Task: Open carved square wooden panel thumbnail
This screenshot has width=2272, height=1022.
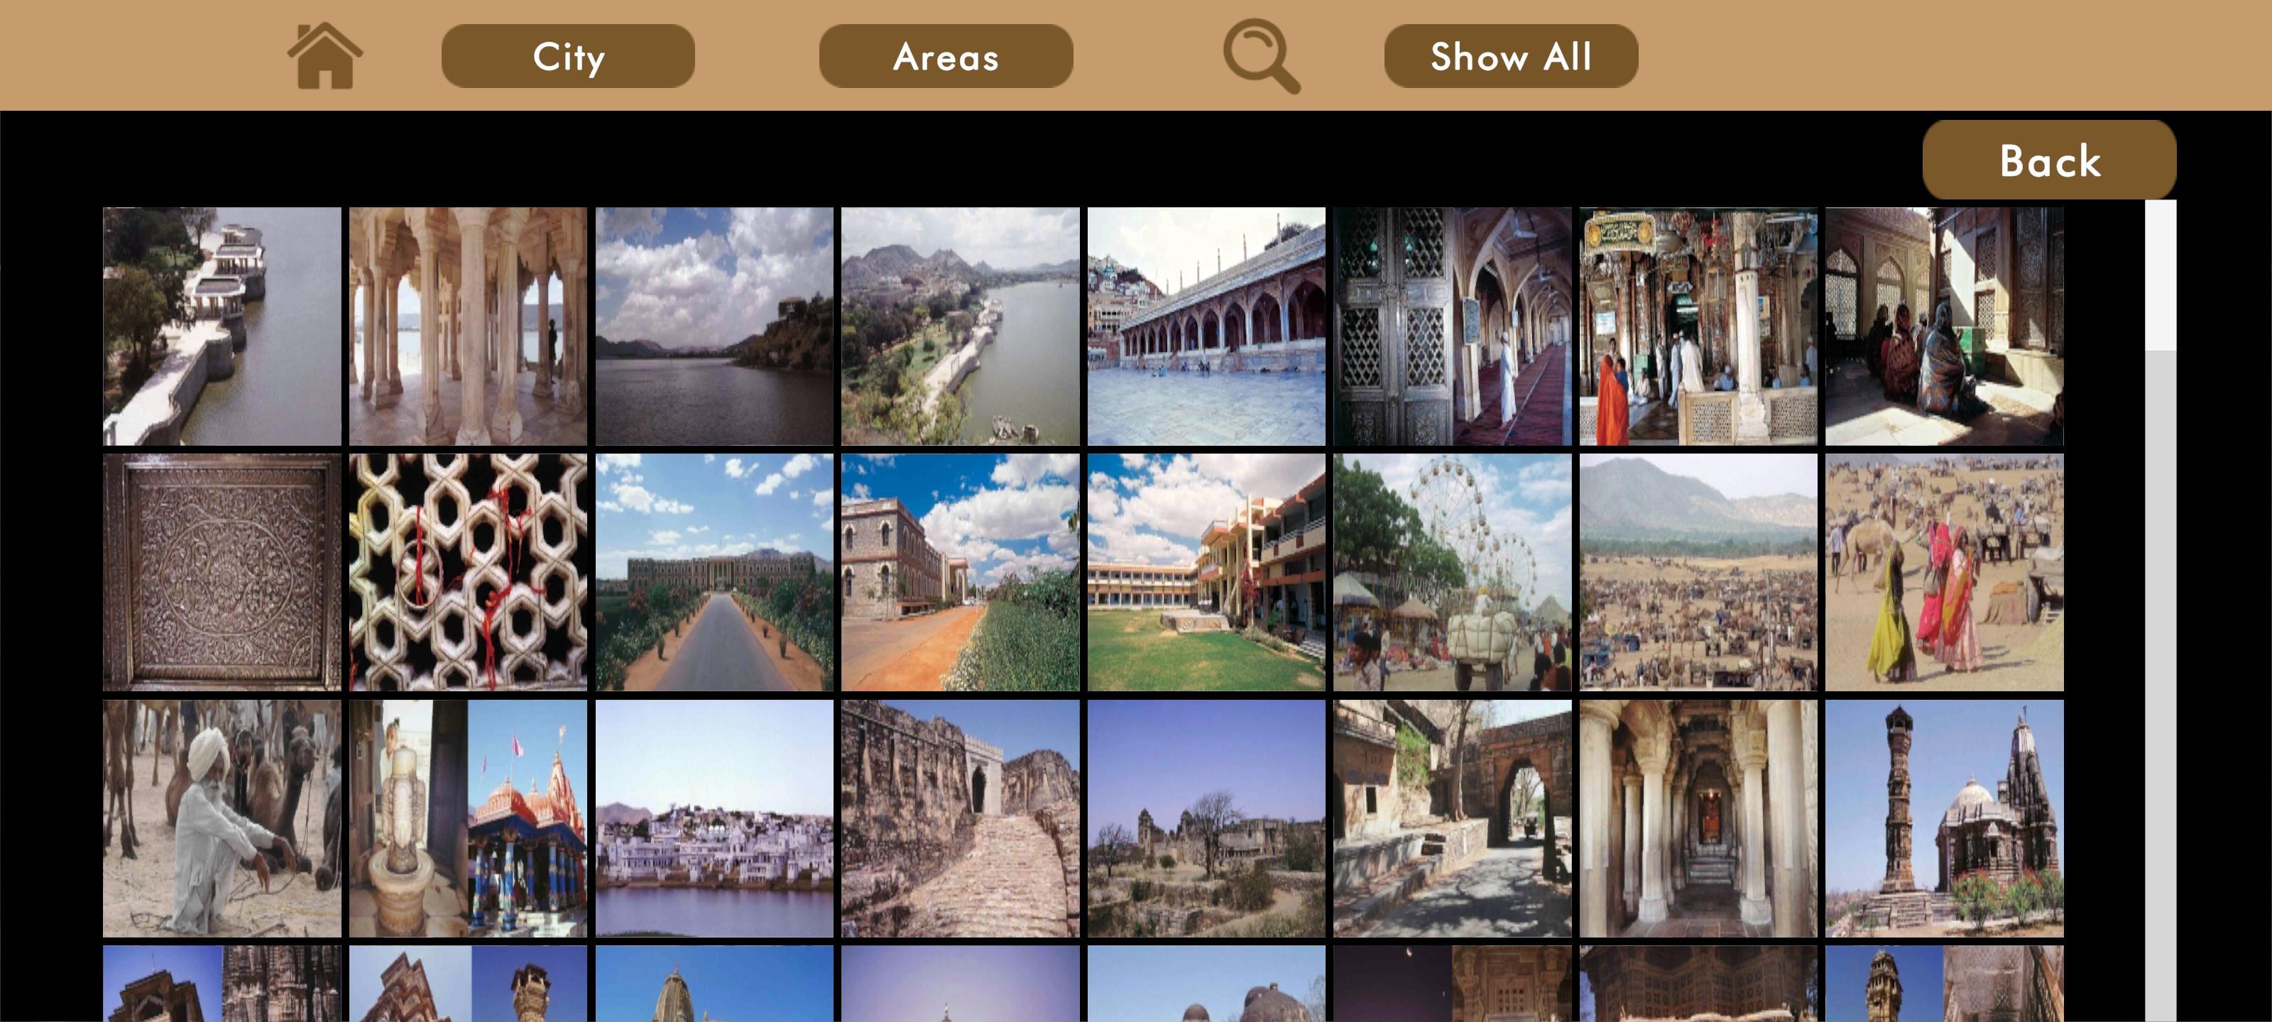Action: [x=222, y=572]
